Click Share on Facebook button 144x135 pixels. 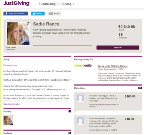(16, 14)
